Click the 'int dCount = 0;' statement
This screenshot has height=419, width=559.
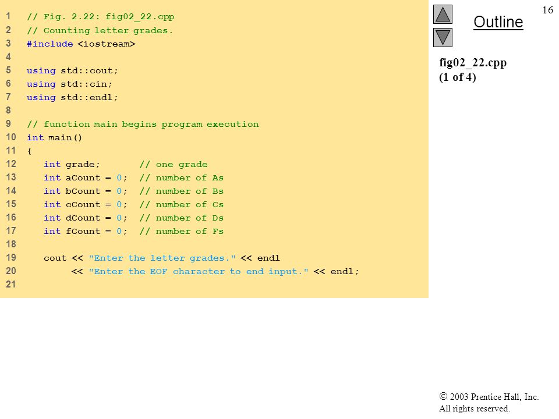(85, 218)
